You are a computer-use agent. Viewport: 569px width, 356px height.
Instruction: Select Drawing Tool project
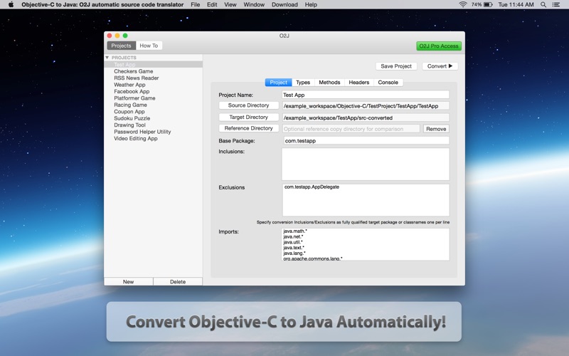tap(153, 125)
